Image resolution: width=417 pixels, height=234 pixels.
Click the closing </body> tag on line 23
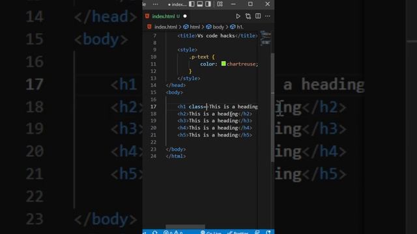[175, 149]
